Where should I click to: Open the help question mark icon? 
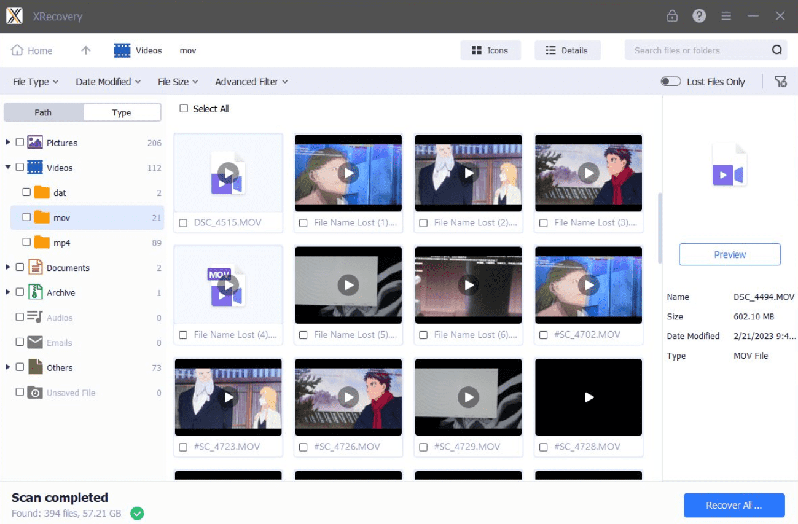click(699, 16)
